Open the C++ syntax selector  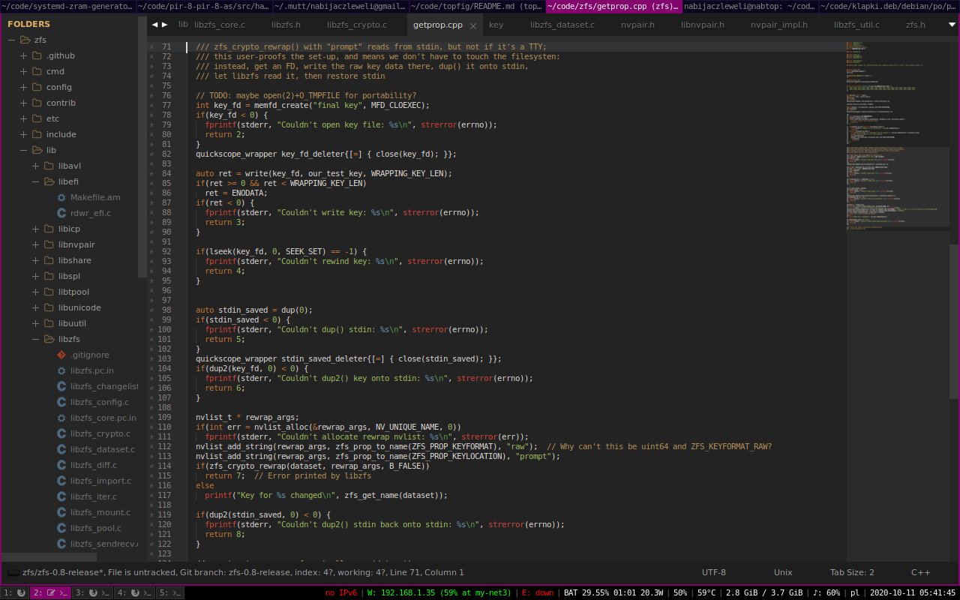[920, 572]
